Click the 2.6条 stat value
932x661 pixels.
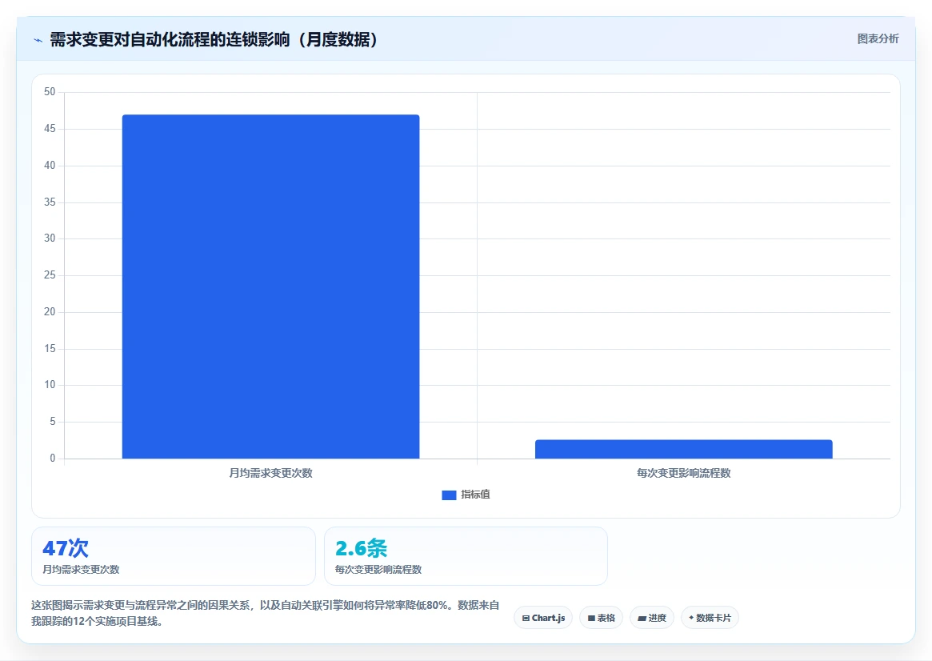(362, 547)
